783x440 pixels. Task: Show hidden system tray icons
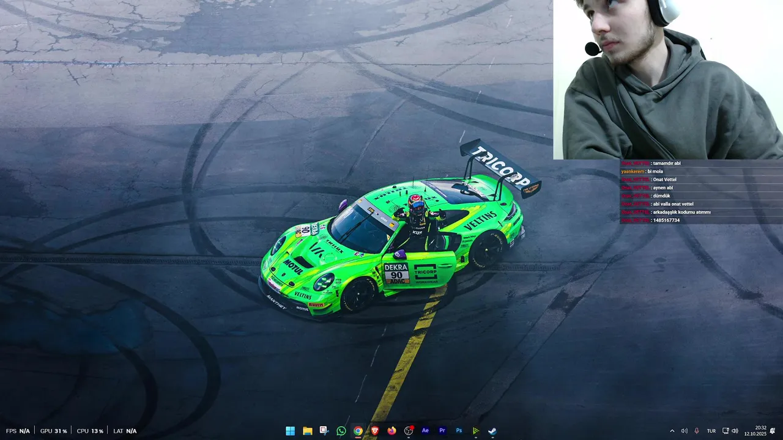point(672,431)
